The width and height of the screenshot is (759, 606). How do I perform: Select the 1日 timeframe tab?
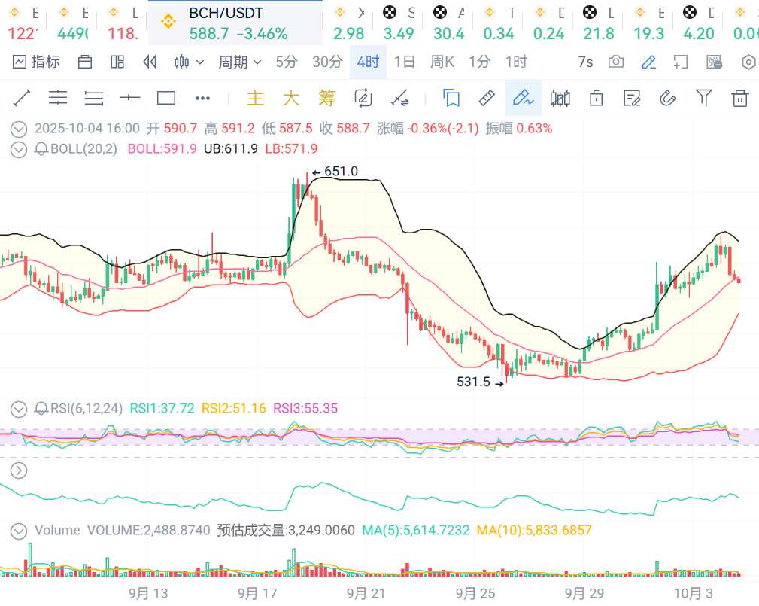(404, 62)
